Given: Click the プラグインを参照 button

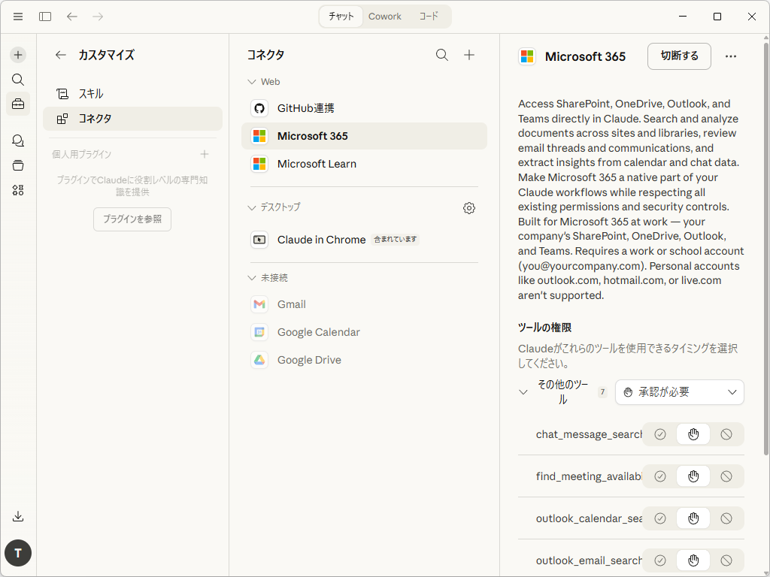Looking at the screenshot, I should pos(132,219).
